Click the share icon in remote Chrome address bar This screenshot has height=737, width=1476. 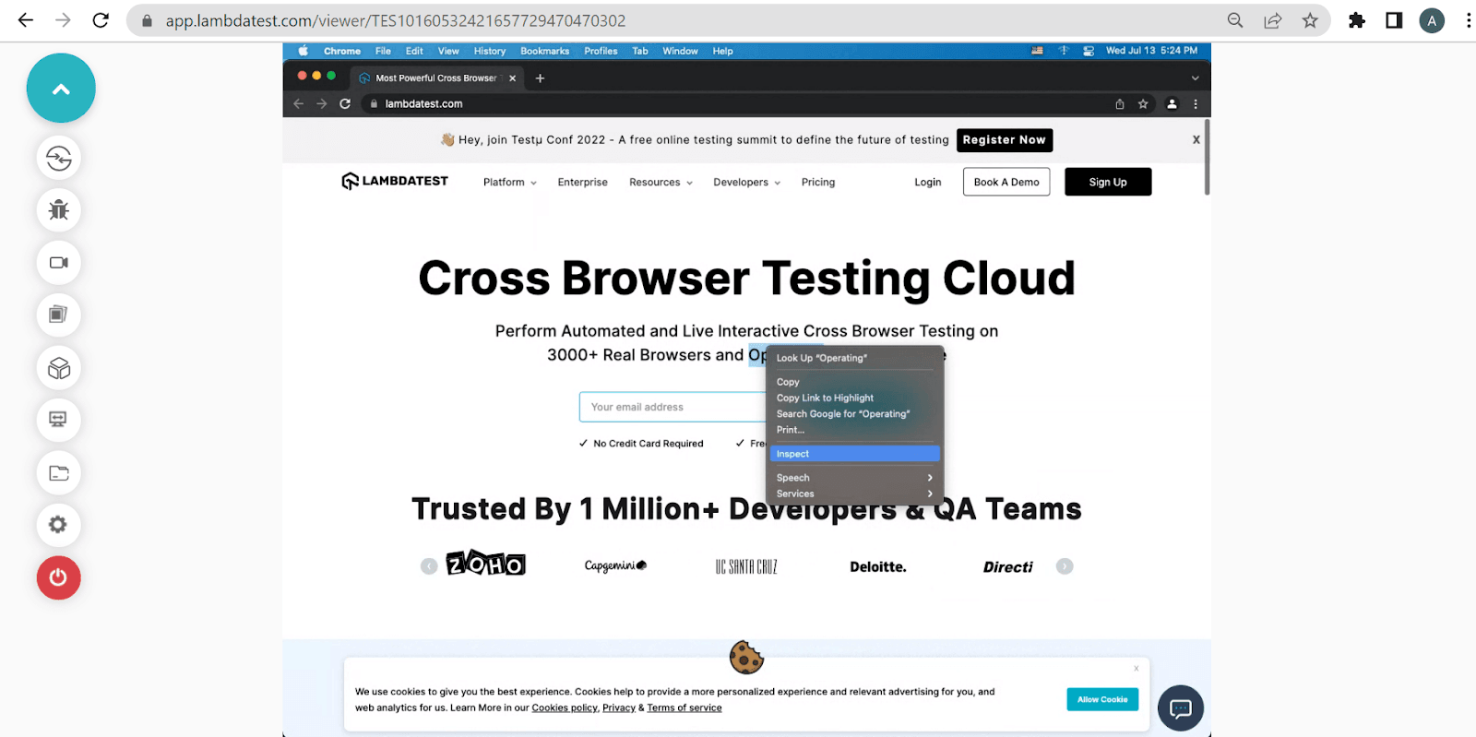1120,104
